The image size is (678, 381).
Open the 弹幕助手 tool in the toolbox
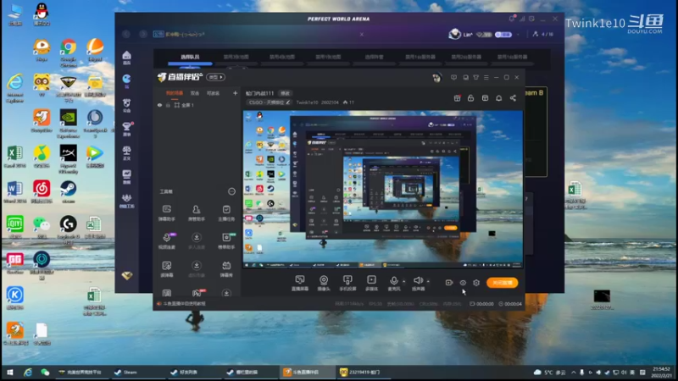pyautogui.click(x=166, y=213)
